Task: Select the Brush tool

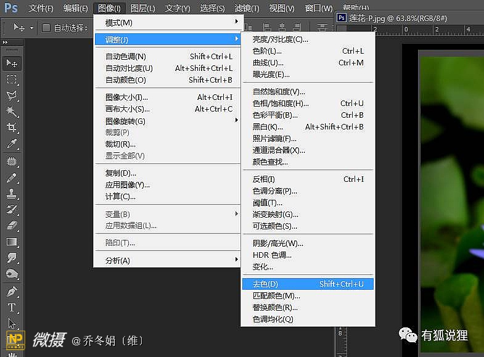Action: 12,178
